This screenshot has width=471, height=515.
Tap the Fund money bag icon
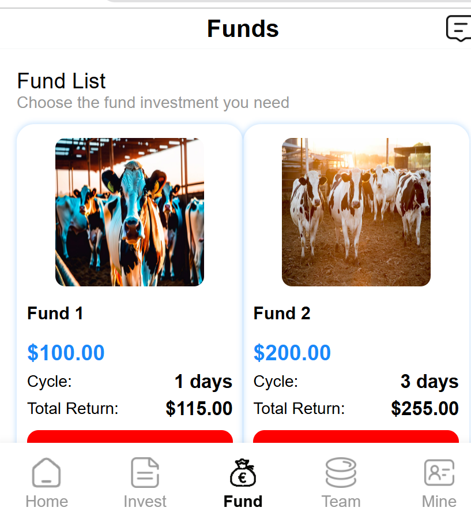pos(243,473)
